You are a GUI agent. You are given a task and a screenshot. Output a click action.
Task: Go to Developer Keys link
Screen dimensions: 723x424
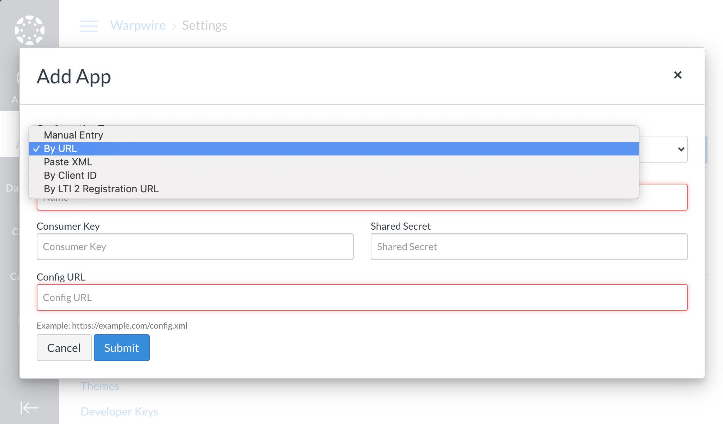click(x=119, y=412)
